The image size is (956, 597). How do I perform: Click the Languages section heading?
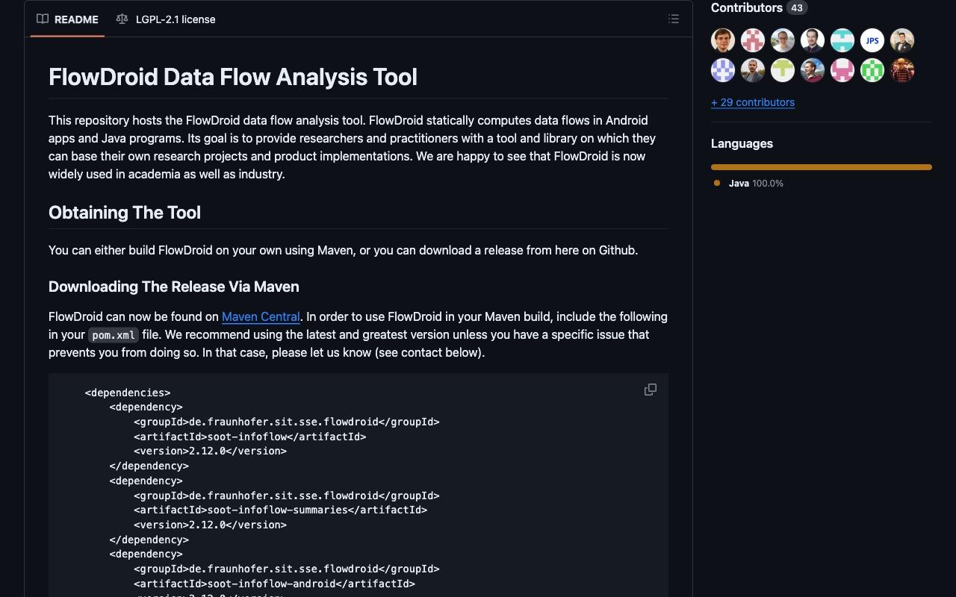coord(742,143)
